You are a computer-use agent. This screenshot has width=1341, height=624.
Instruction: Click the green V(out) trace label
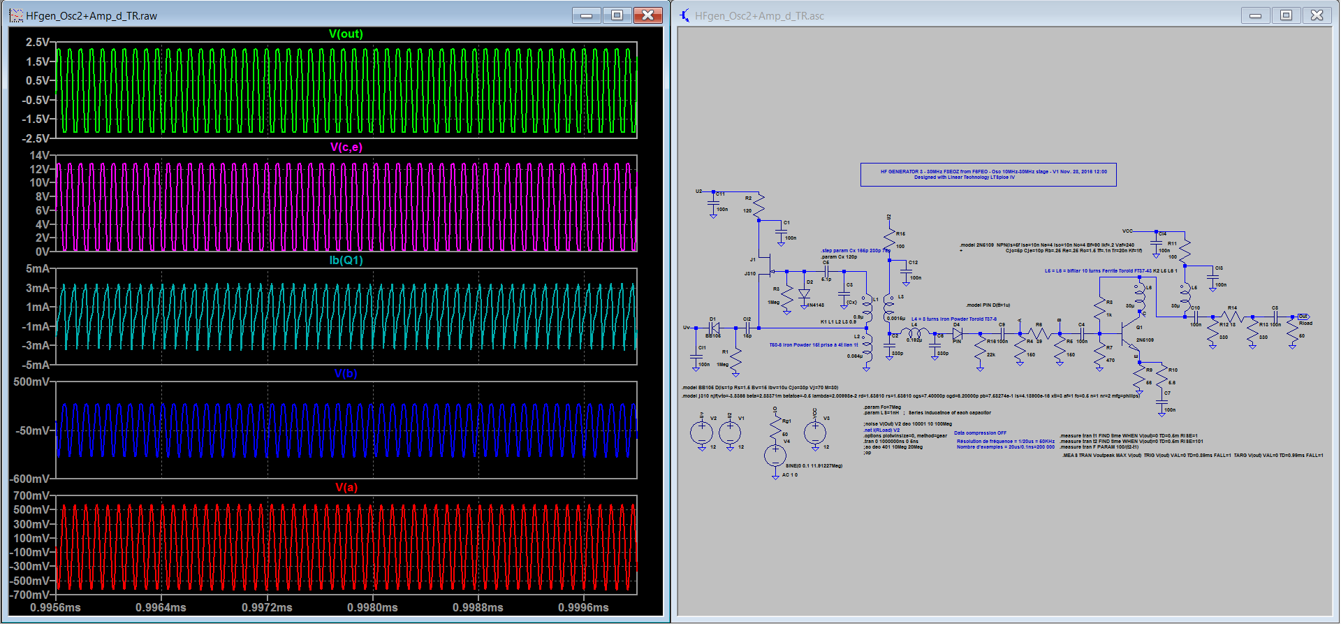(x=346, y=34)
